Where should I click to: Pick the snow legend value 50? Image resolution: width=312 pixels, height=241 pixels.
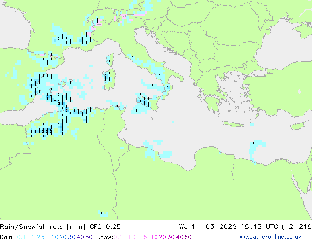pos(188,237)
